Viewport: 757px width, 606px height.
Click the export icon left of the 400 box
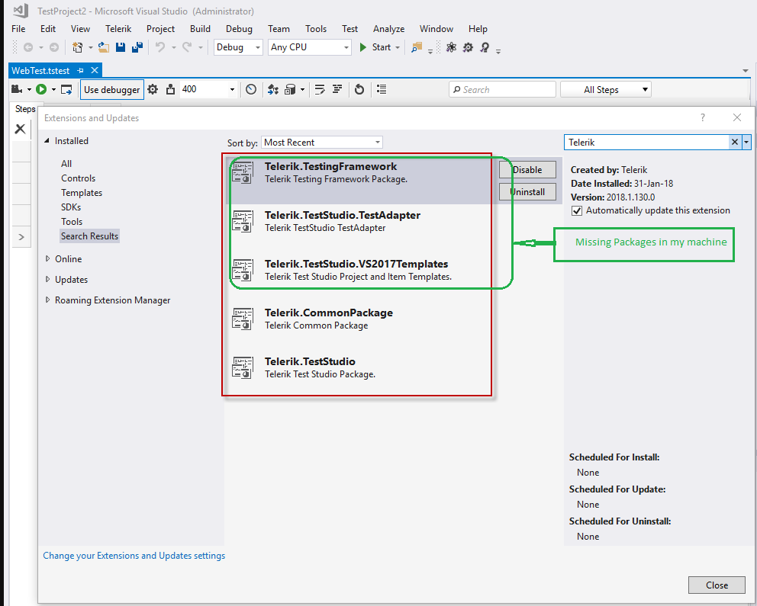(170, 89)
